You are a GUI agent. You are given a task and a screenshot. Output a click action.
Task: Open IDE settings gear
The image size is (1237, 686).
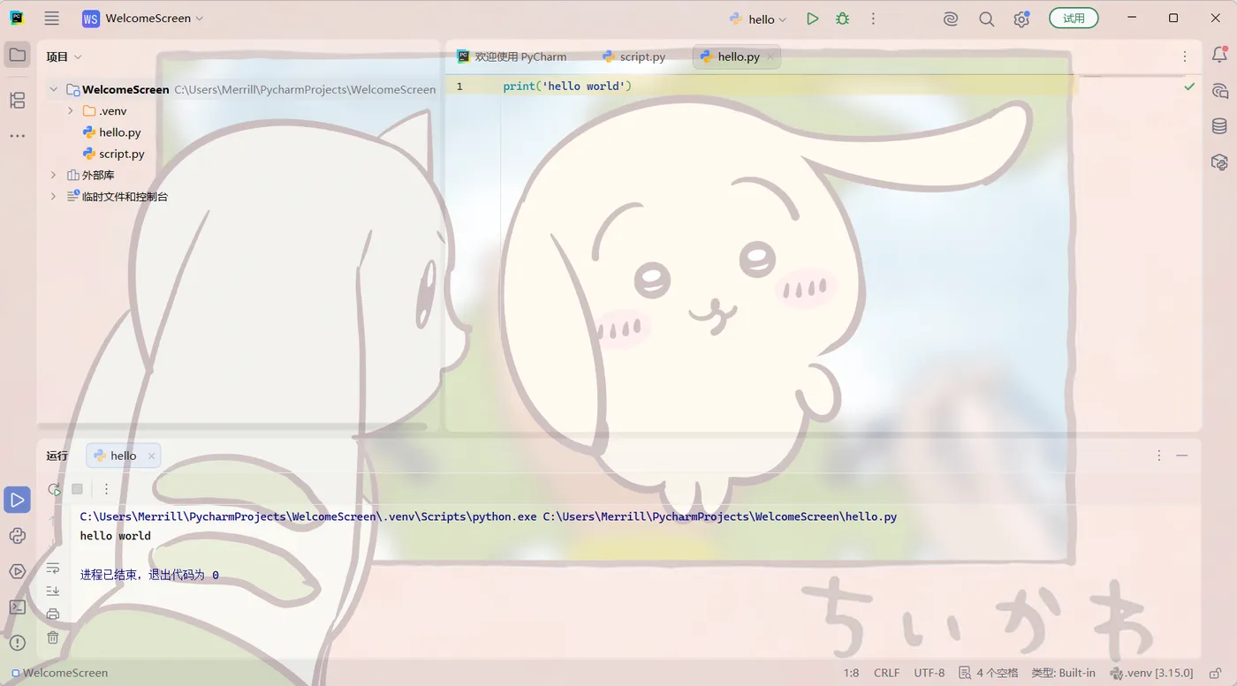pos(1021,19)
